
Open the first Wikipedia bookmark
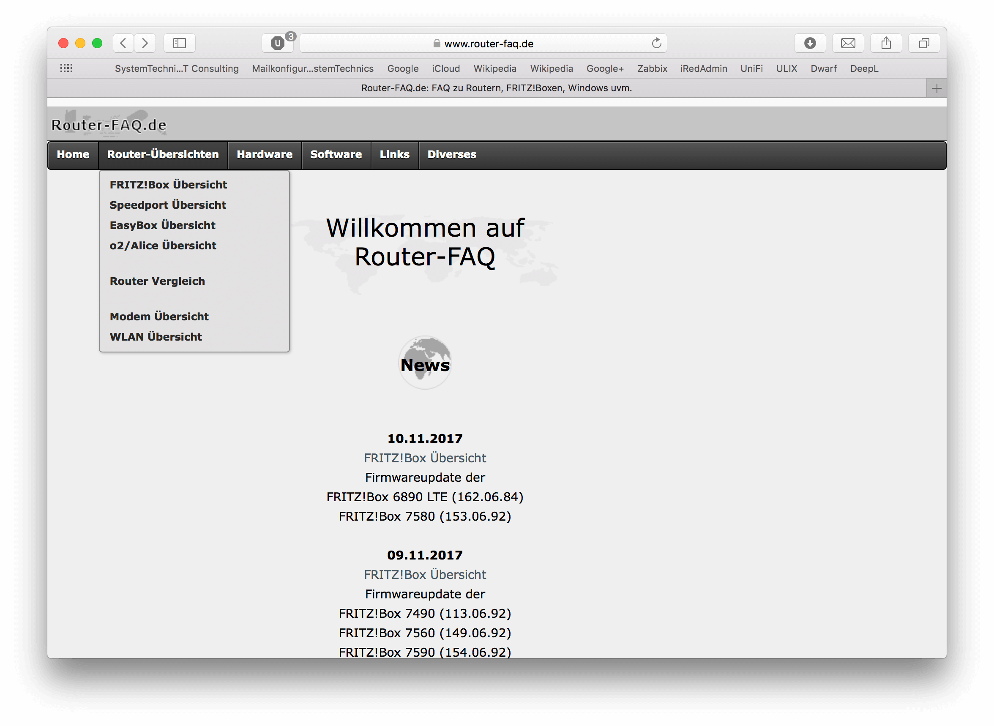[x=495, y=68]
